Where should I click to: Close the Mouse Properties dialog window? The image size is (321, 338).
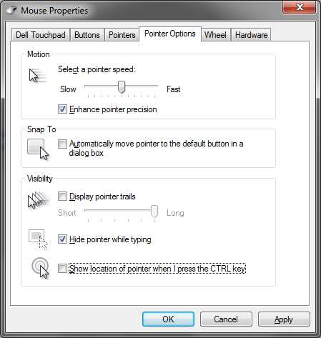(300, 7)
